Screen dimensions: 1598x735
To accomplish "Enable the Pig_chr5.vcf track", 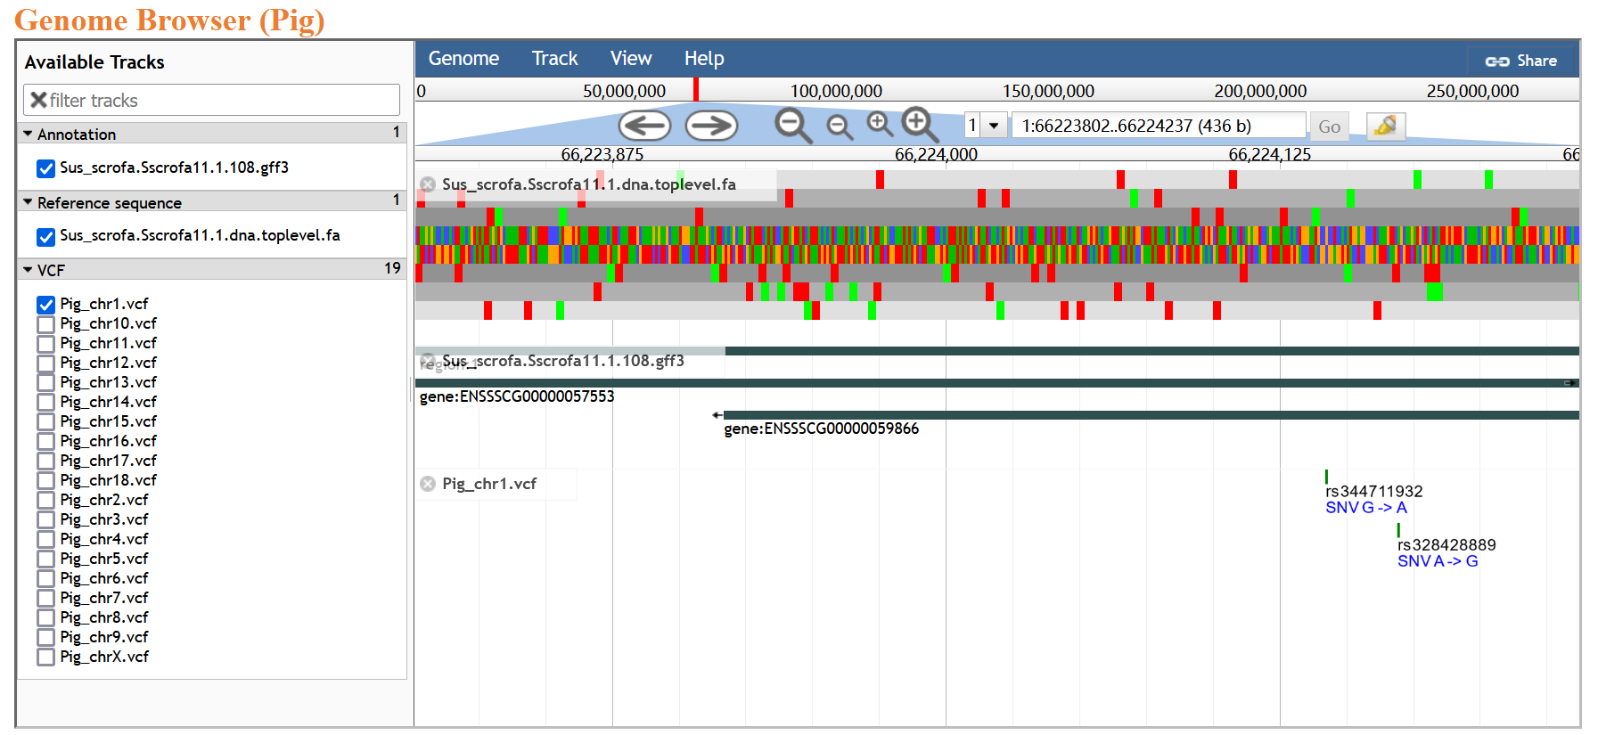I will pyautogui.click(x=46, y=559).
